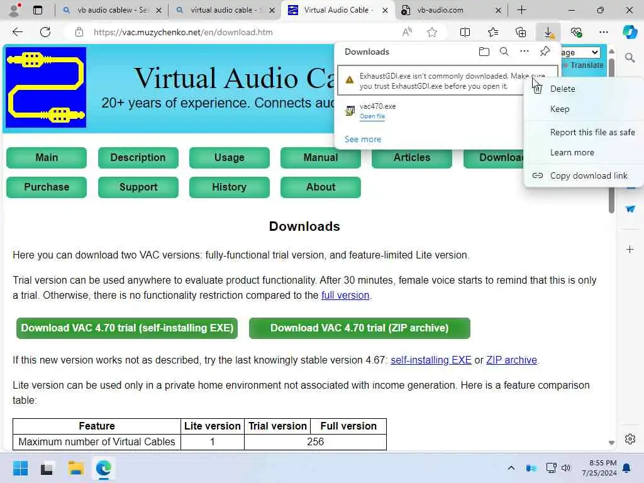Open the Copilot sidebar icon
The width and height of the screenshot is (644, 483).
coord(630,32)
